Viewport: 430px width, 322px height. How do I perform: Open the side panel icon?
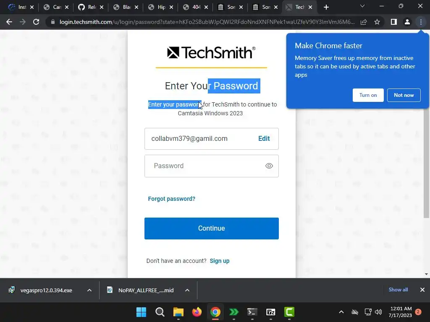(x=394, y=22)
